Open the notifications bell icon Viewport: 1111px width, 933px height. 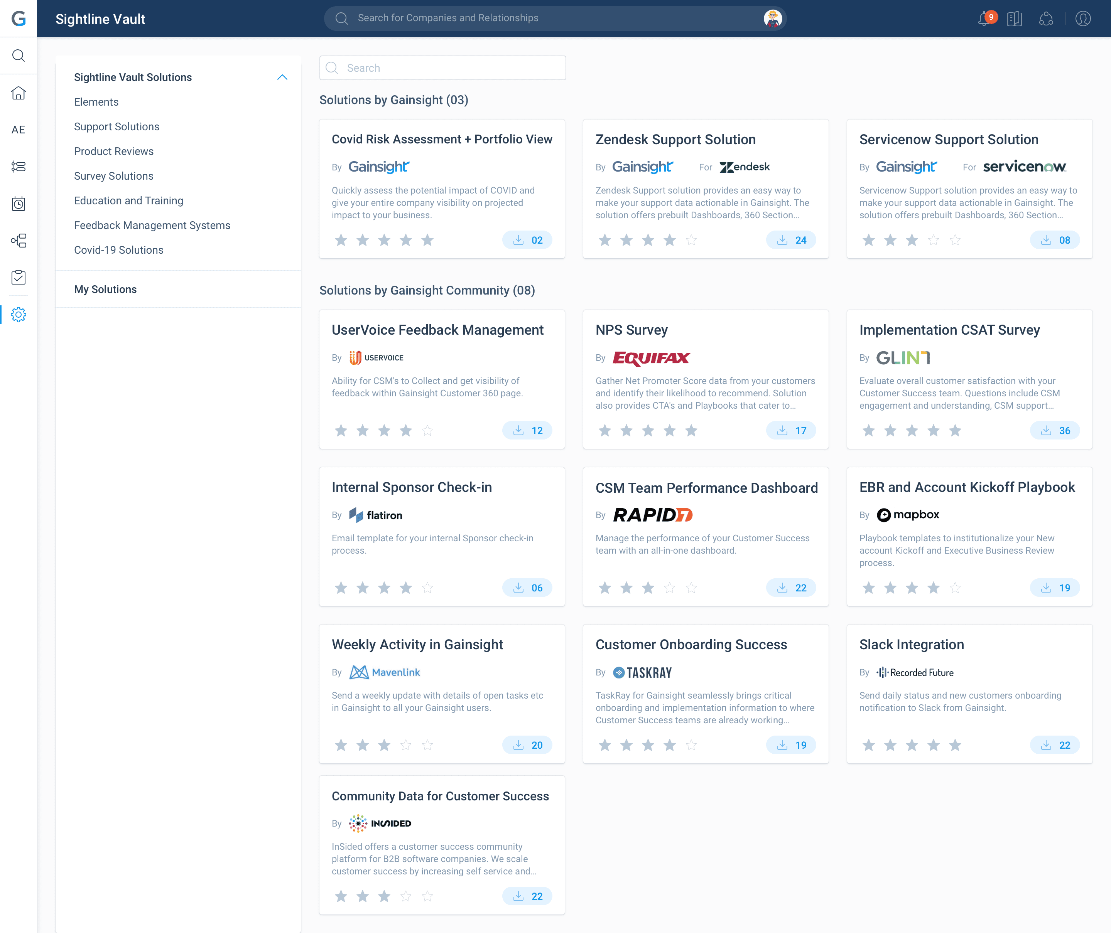[984, 19]
